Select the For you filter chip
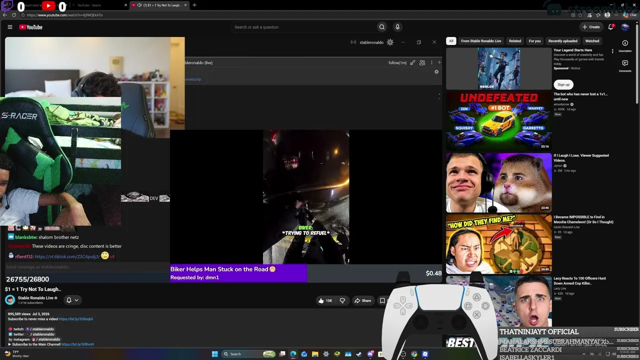 click(x=534, y=41)
